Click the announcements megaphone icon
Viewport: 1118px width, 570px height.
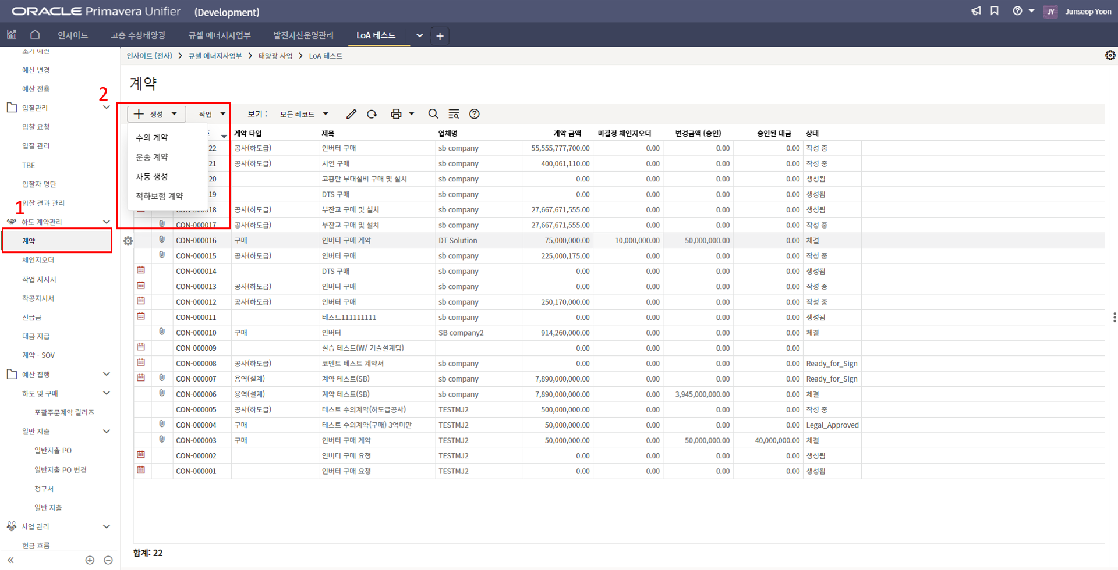976,11
